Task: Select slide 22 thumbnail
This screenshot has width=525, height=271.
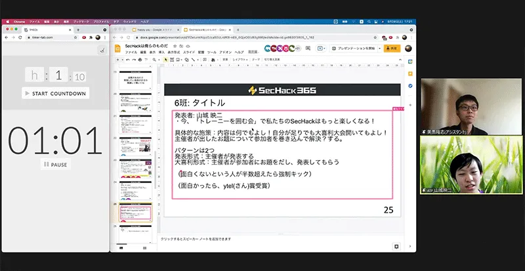Action: pyautogui.click(x=135, y=146)
